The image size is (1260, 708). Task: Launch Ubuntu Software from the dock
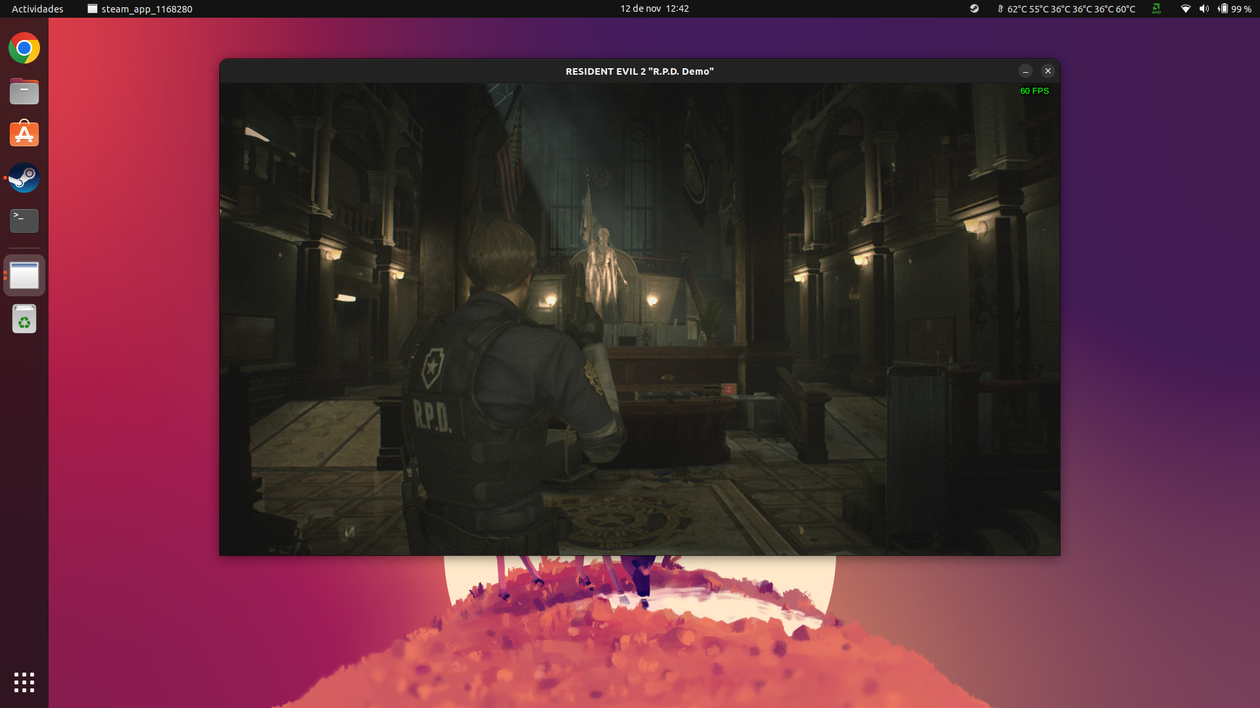coord(24,134)
